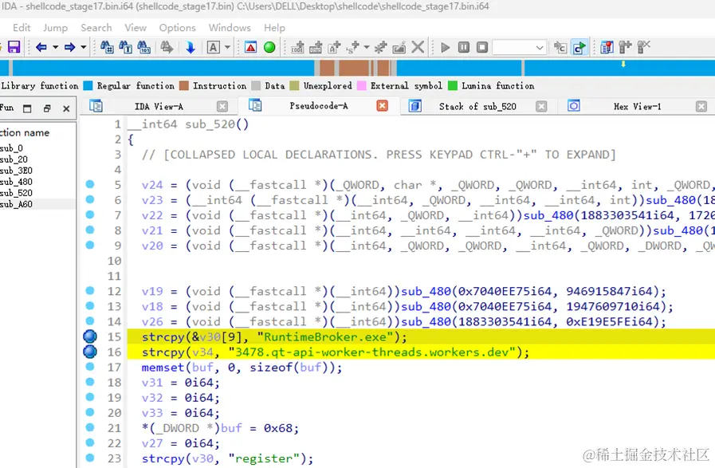715x468 pixels.
Task: Click the yellow arrow marker on navigation band
Action: [x=623, y=65]
